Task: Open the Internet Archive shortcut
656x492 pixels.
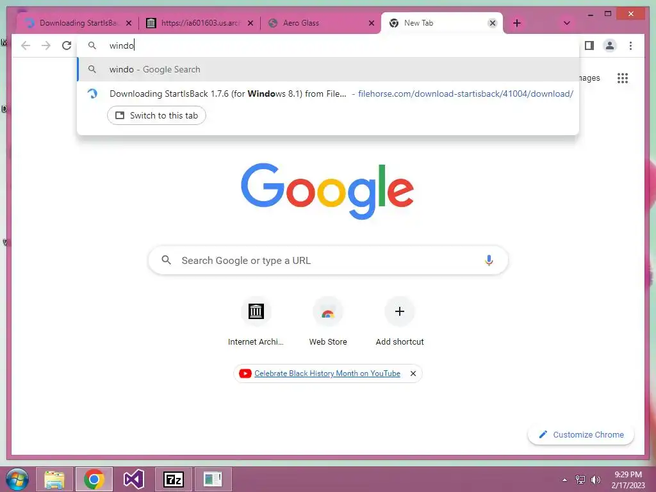Action: (256, 322)
